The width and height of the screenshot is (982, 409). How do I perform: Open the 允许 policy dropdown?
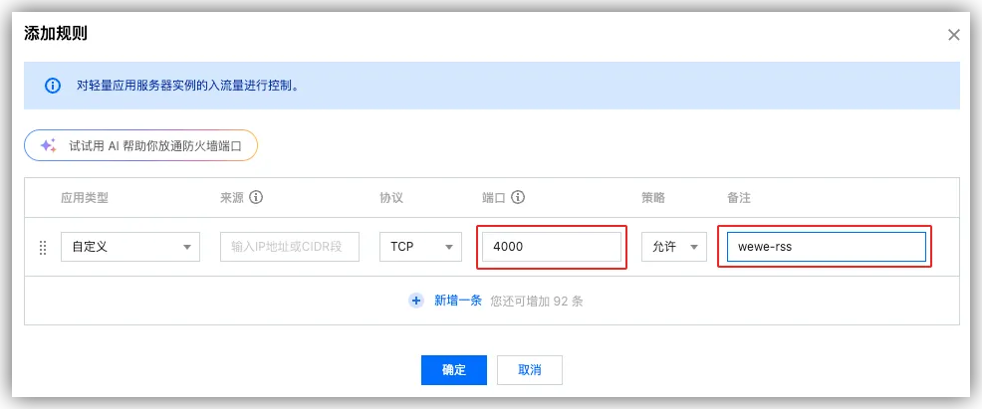[x=674, y=247]
